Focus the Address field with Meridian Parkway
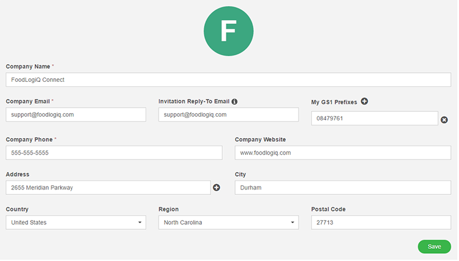 tap(108, 188)
